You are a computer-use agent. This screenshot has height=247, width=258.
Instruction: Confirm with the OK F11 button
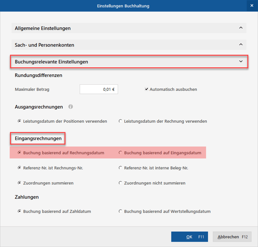(x=189, y=237)
